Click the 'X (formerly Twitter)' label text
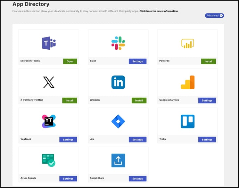This screenshot has height=188, width=239. [x=32, y=100]
